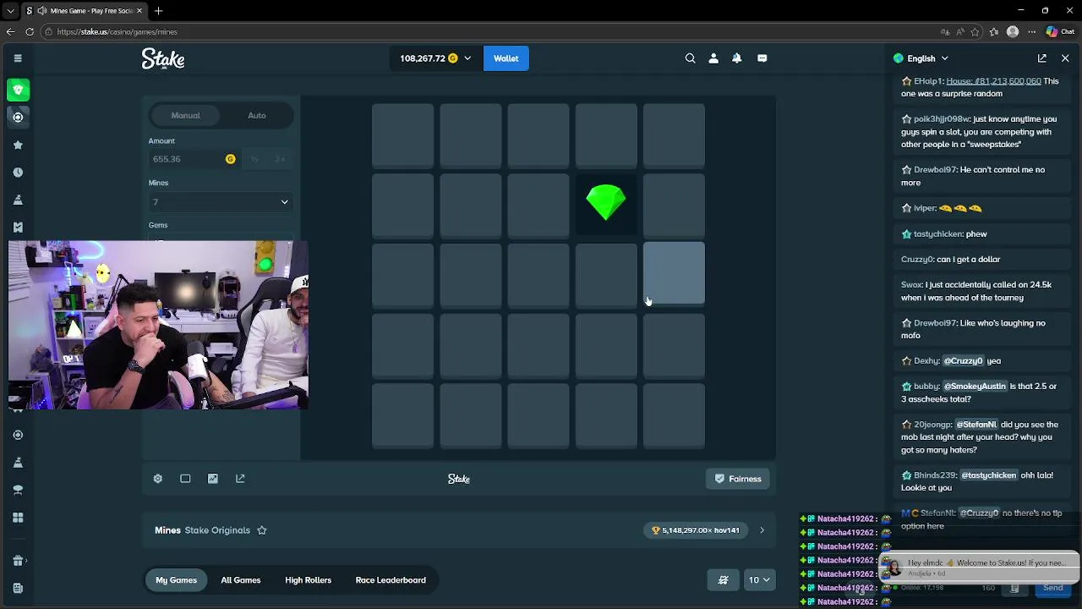Click the balance "108,267.72"
1082x609 pixels.
click(423, 58)
